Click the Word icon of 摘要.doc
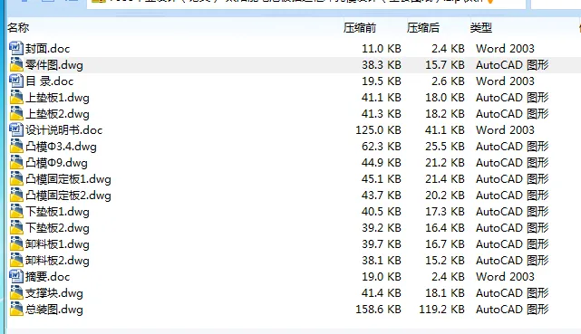This screenshot has width=581, height=334. 16,276
